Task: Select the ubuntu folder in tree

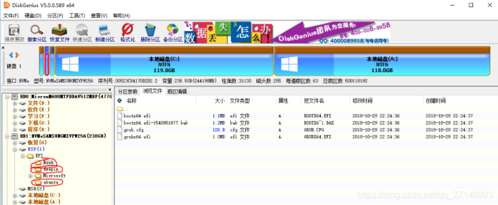Action: (x=51, y=182)
